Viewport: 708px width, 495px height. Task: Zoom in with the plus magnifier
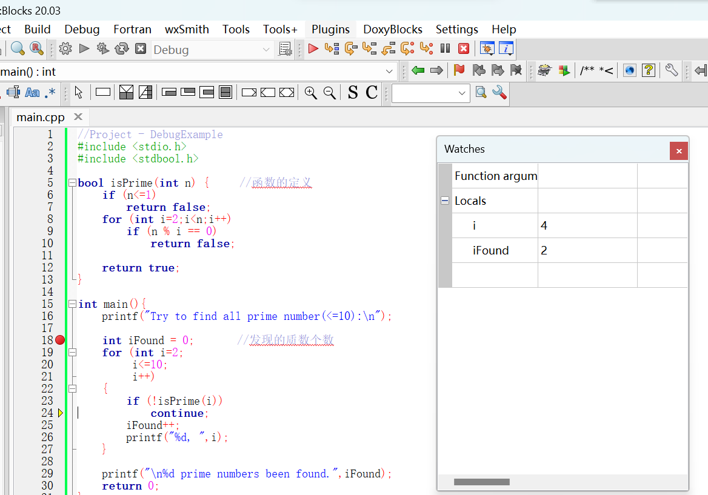(x=310, y=93)
